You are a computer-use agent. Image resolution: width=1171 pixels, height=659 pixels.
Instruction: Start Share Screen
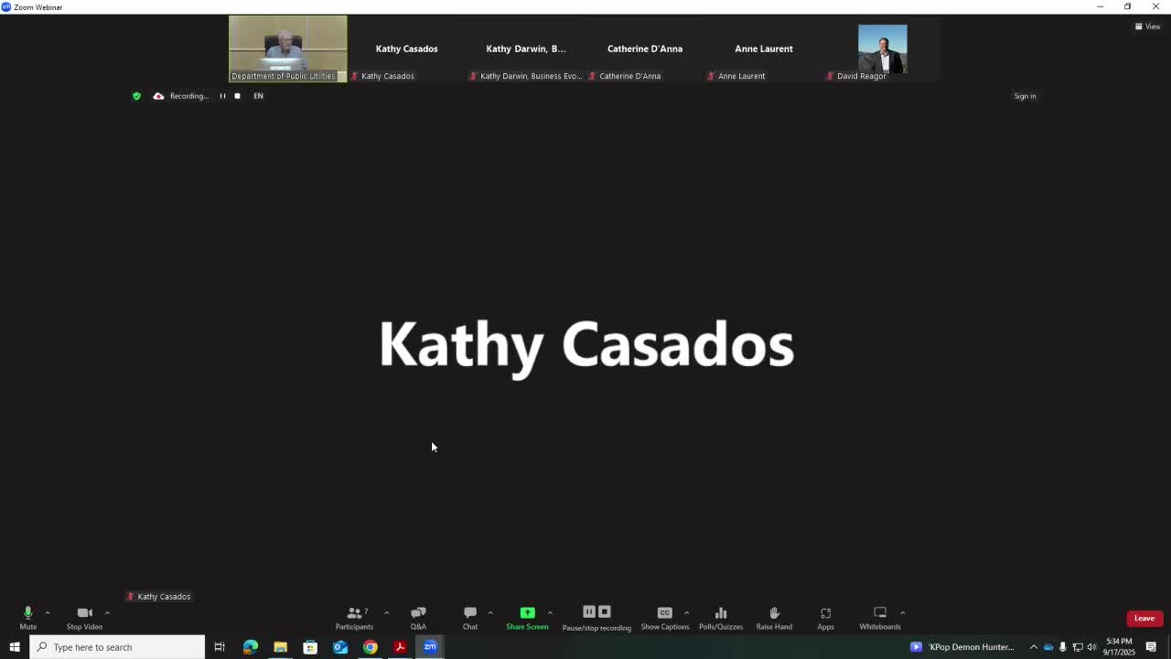(527, 618)
